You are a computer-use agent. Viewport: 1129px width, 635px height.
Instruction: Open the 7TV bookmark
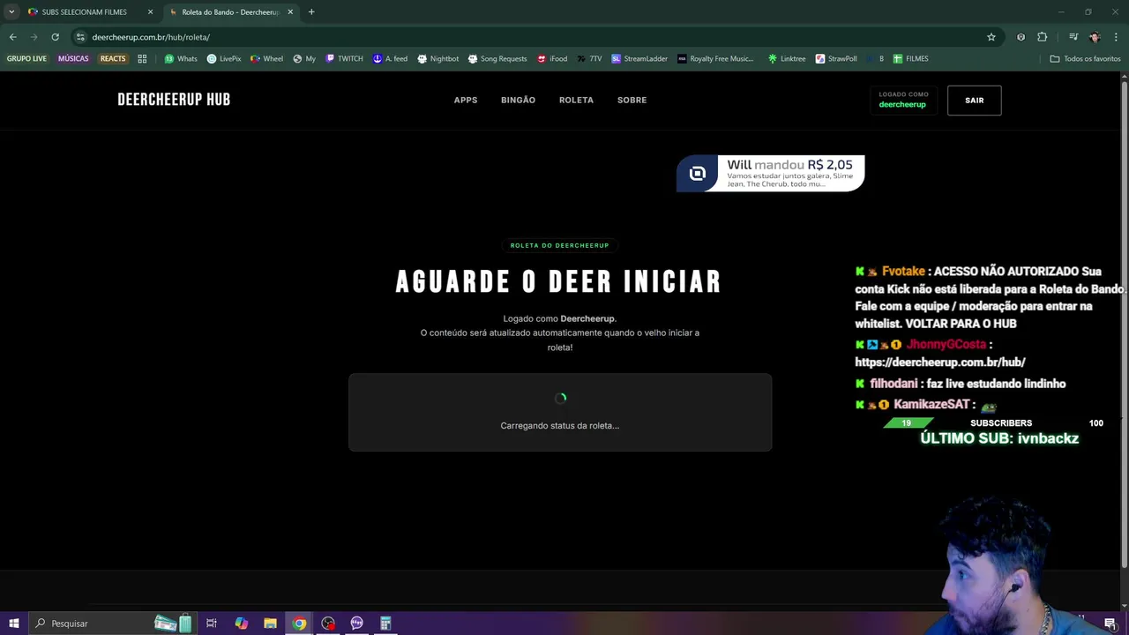[x=589, y=59]
